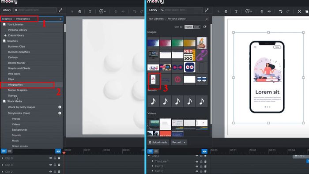This screenshot has width=309, height=174.
Task: Open the Graphics > Infographics library dropdown
Action: (x=31, y=19)
